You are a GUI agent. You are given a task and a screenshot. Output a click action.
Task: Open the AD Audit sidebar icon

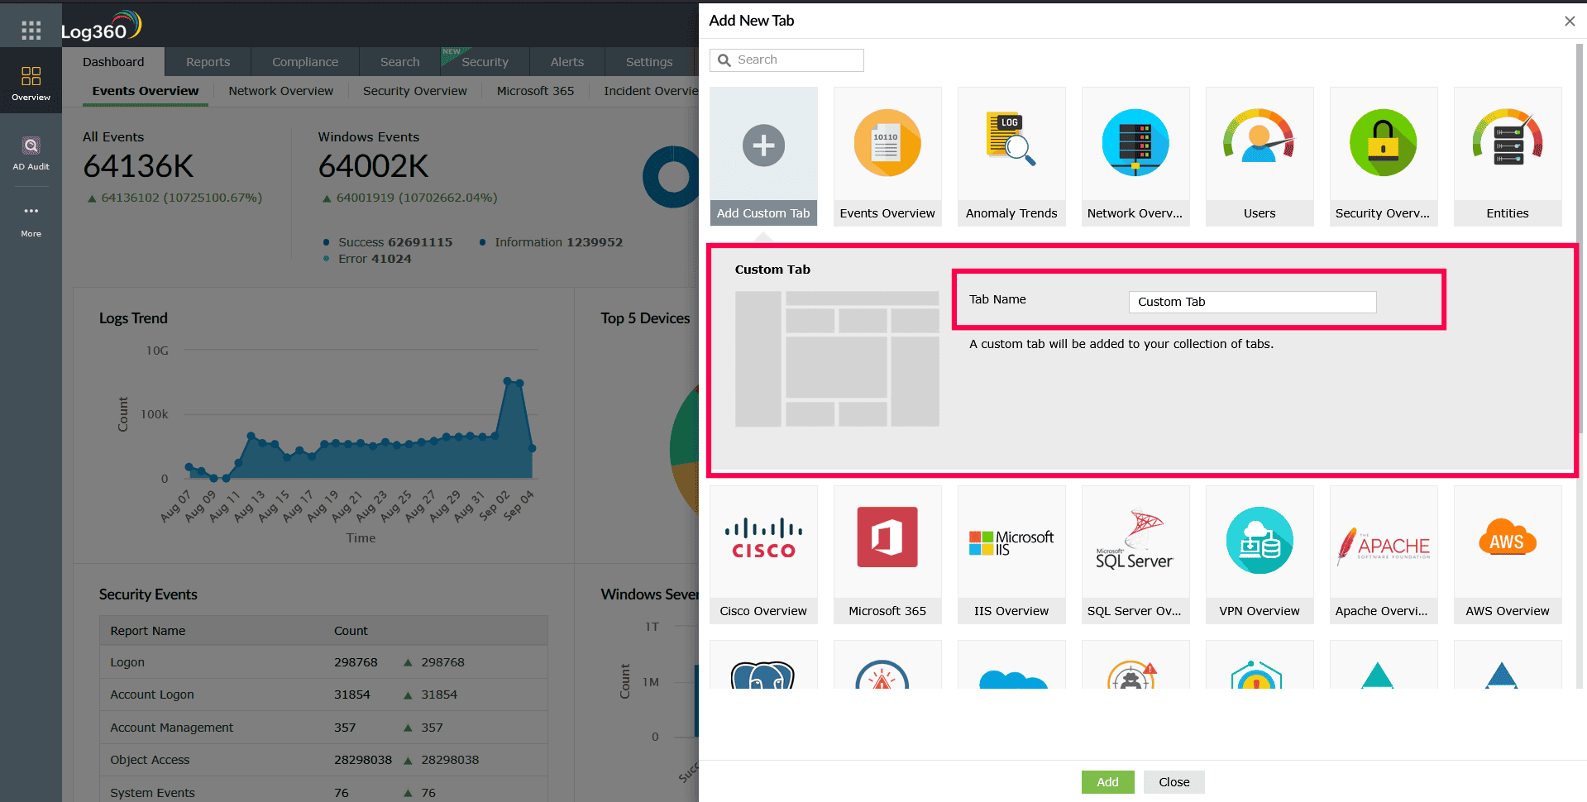(x=31, y=153)
